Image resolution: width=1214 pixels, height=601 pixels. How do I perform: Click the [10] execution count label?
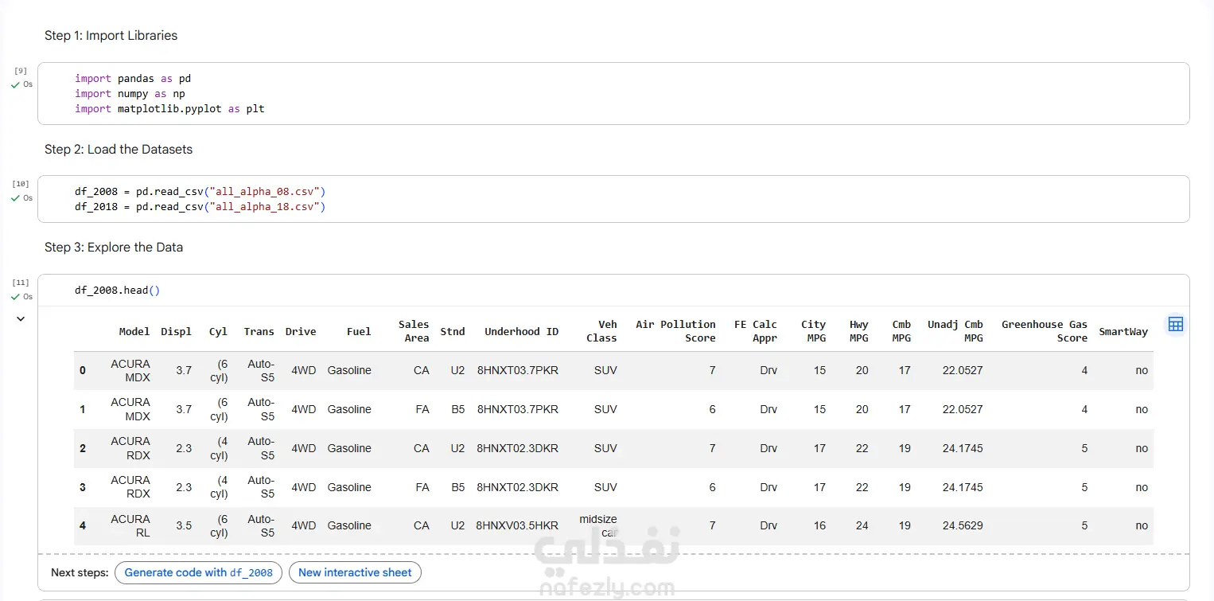(x=21, y=184)
